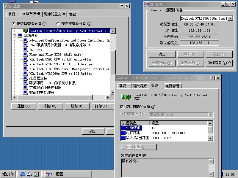This screenshot has height=178, width=238.
Task: Switch to the 驱动程序 tab
Action: 140,86
